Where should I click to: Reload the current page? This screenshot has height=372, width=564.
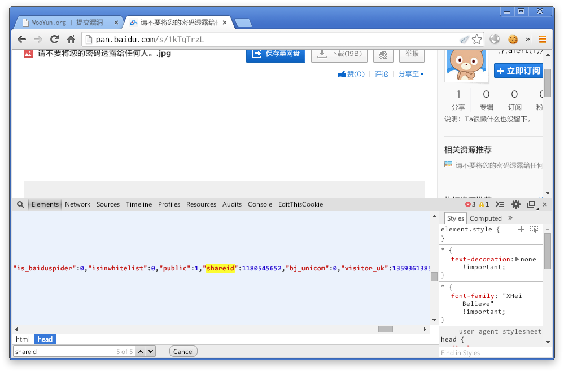(54, 39)
